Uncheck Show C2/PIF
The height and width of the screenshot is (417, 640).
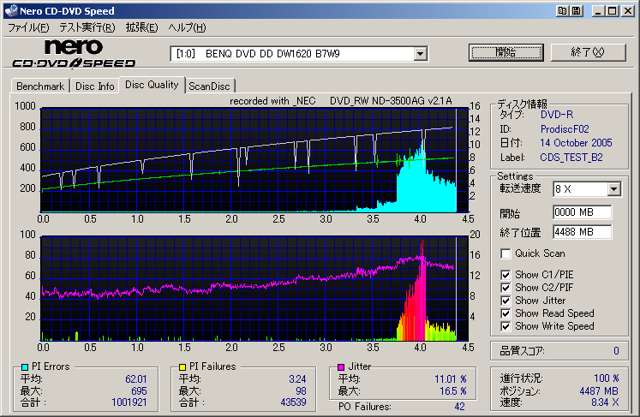click(505, 288)
